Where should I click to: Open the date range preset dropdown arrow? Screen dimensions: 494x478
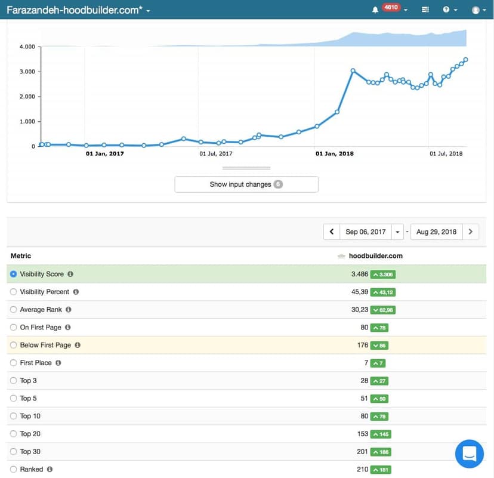pyautogui.click(x=398, y=232)
